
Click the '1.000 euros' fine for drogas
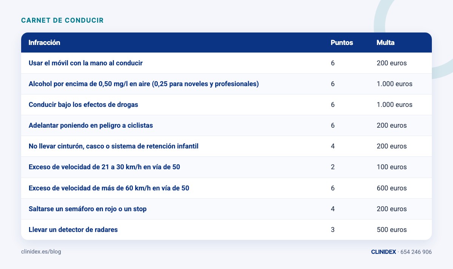(394, 105)
